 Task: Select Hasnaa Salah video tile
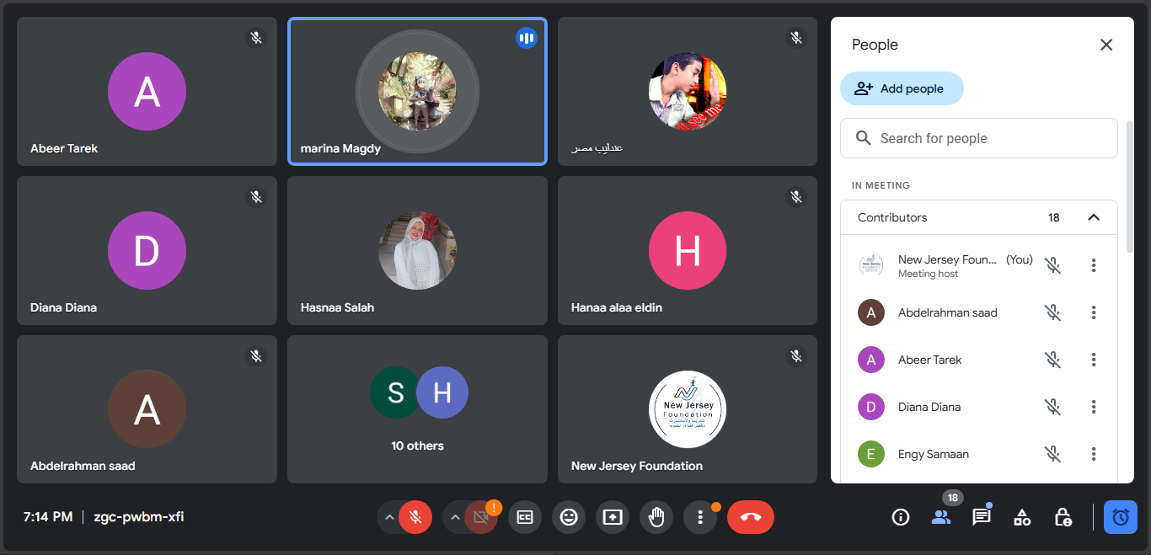[417, 251]
